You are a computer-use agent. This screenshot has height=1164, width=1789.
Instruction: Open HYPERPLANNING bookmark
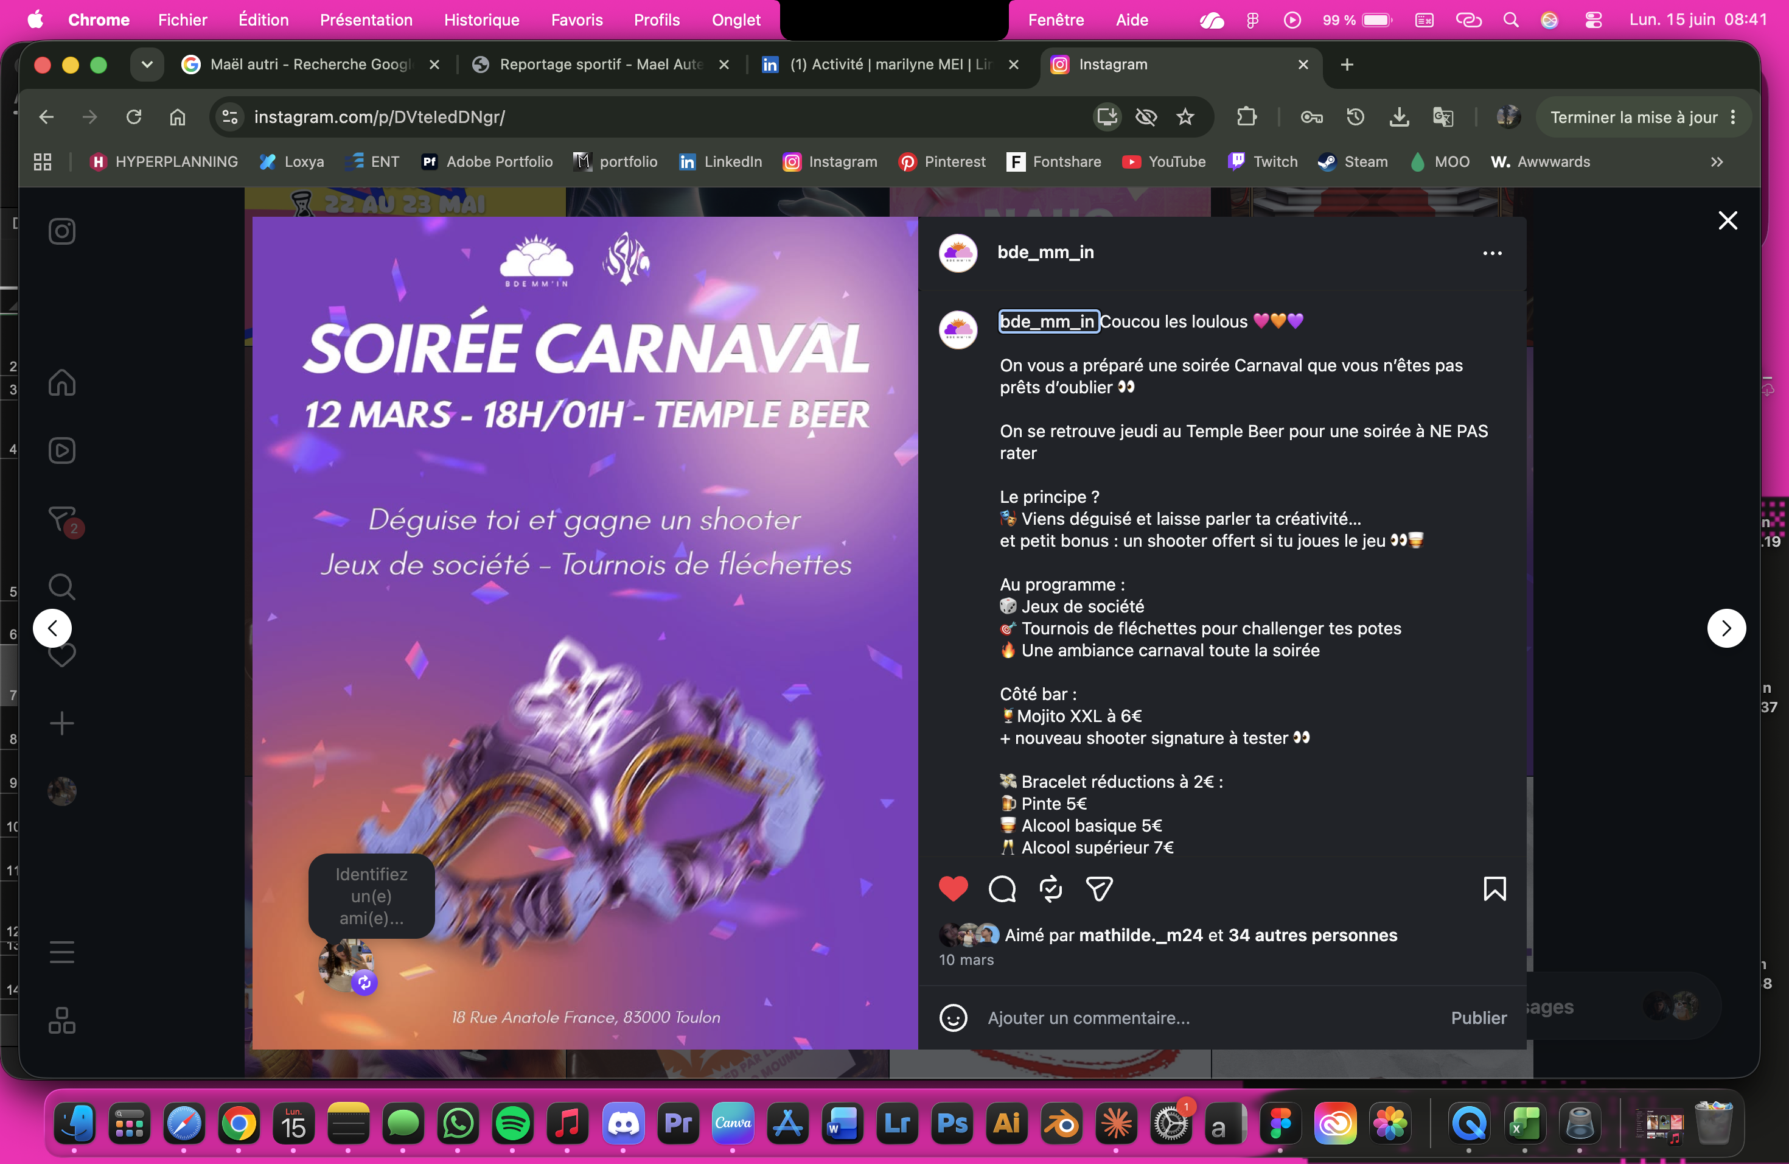pyautogui.click(x=163, y=162)
